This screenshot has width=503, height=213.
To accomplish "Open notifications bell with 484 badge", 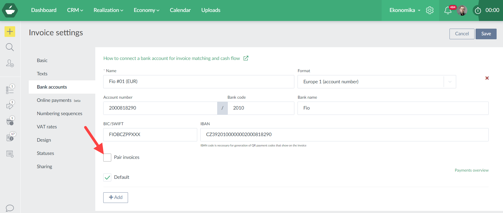I will click(448, 10).
